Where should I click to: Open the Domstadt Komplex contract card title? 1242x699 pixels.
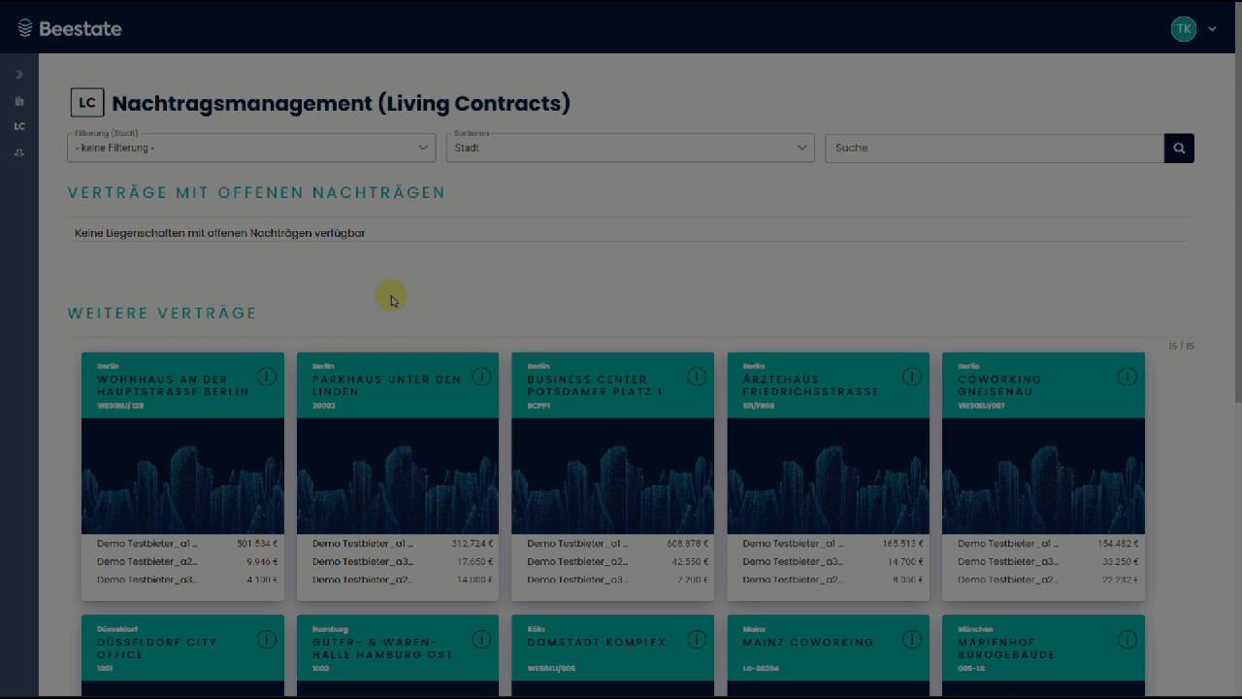point(597,643)
